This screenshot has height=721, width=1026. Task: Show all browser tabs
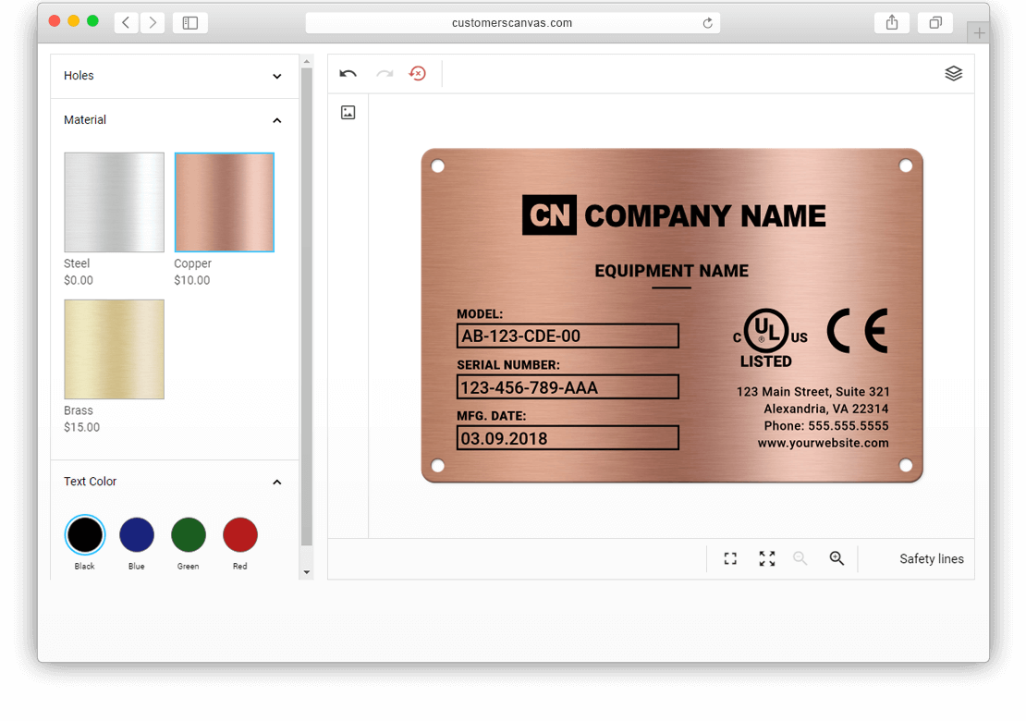(x=935, y=23)
